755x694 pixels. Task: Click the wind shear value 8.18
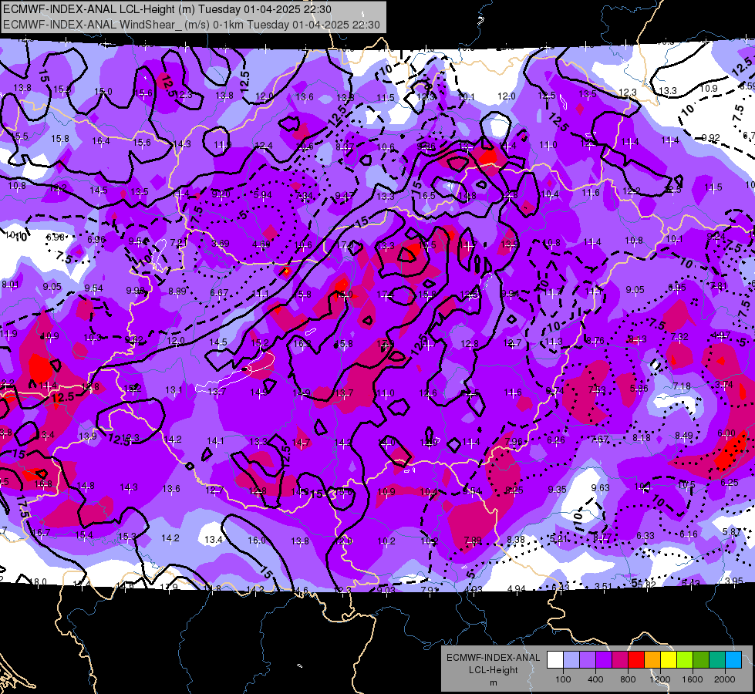[642, 437]
